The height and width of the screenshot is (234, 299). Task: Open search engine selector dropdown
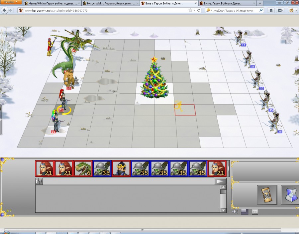tap(209, 11)
